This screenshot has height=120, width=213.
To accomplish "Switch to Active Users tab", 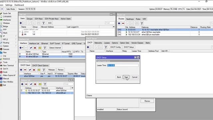I will (x=66, y=19).
